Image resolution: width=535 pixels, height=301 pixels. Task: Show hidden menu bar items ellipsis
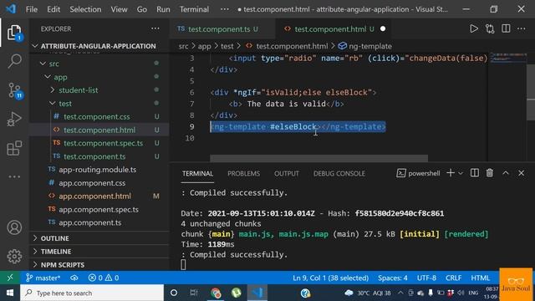[x=225, y=9]
